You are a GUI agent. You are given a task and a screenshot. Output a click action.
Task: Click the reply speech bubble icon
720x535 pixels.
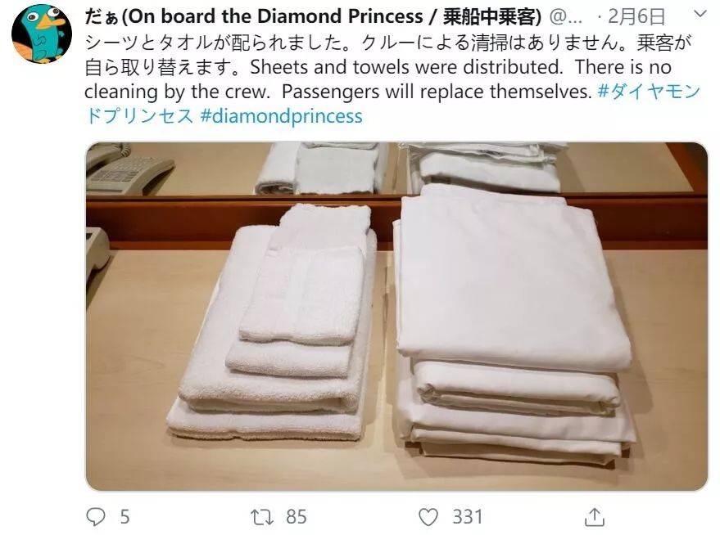pos(96,517)
